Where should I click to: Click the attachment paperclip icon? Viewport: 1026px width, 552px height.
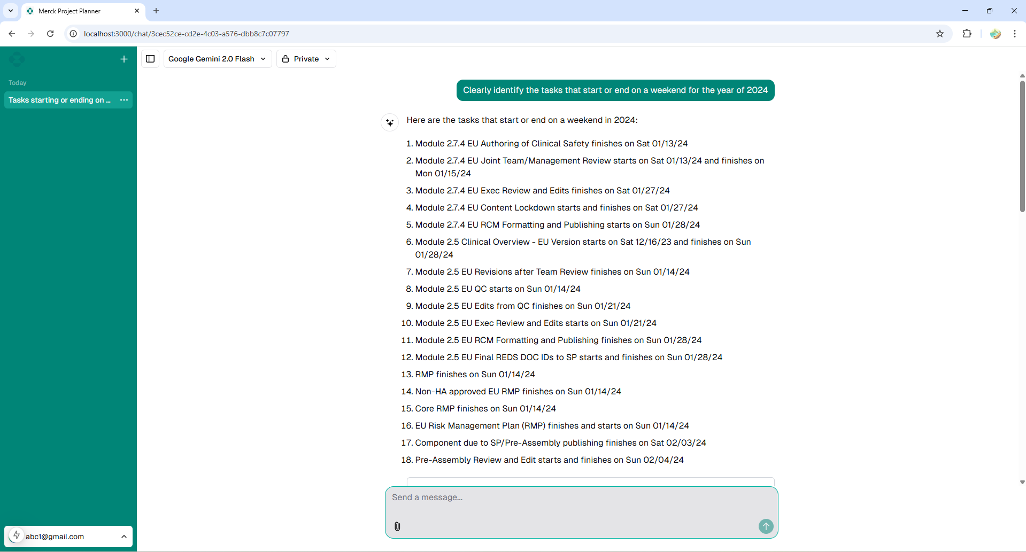click(397, 526)
